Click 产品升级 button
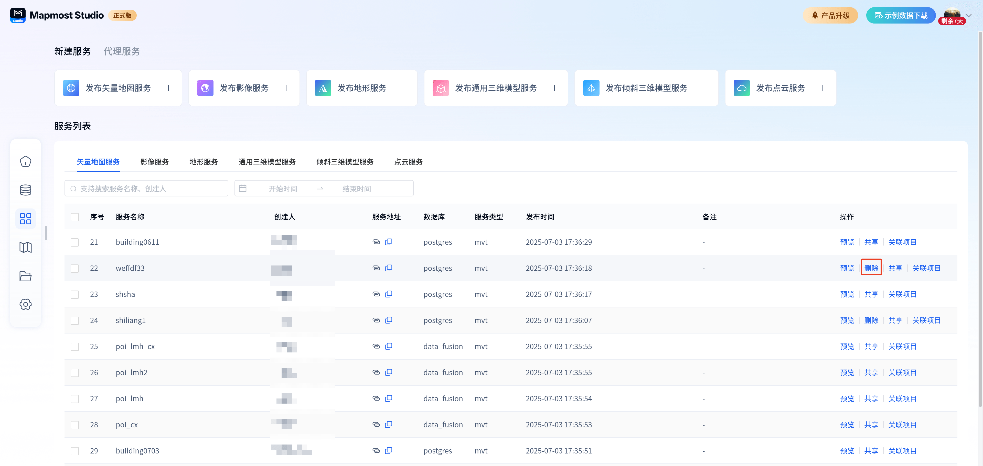The image size is (983, 466). [830, 15]
